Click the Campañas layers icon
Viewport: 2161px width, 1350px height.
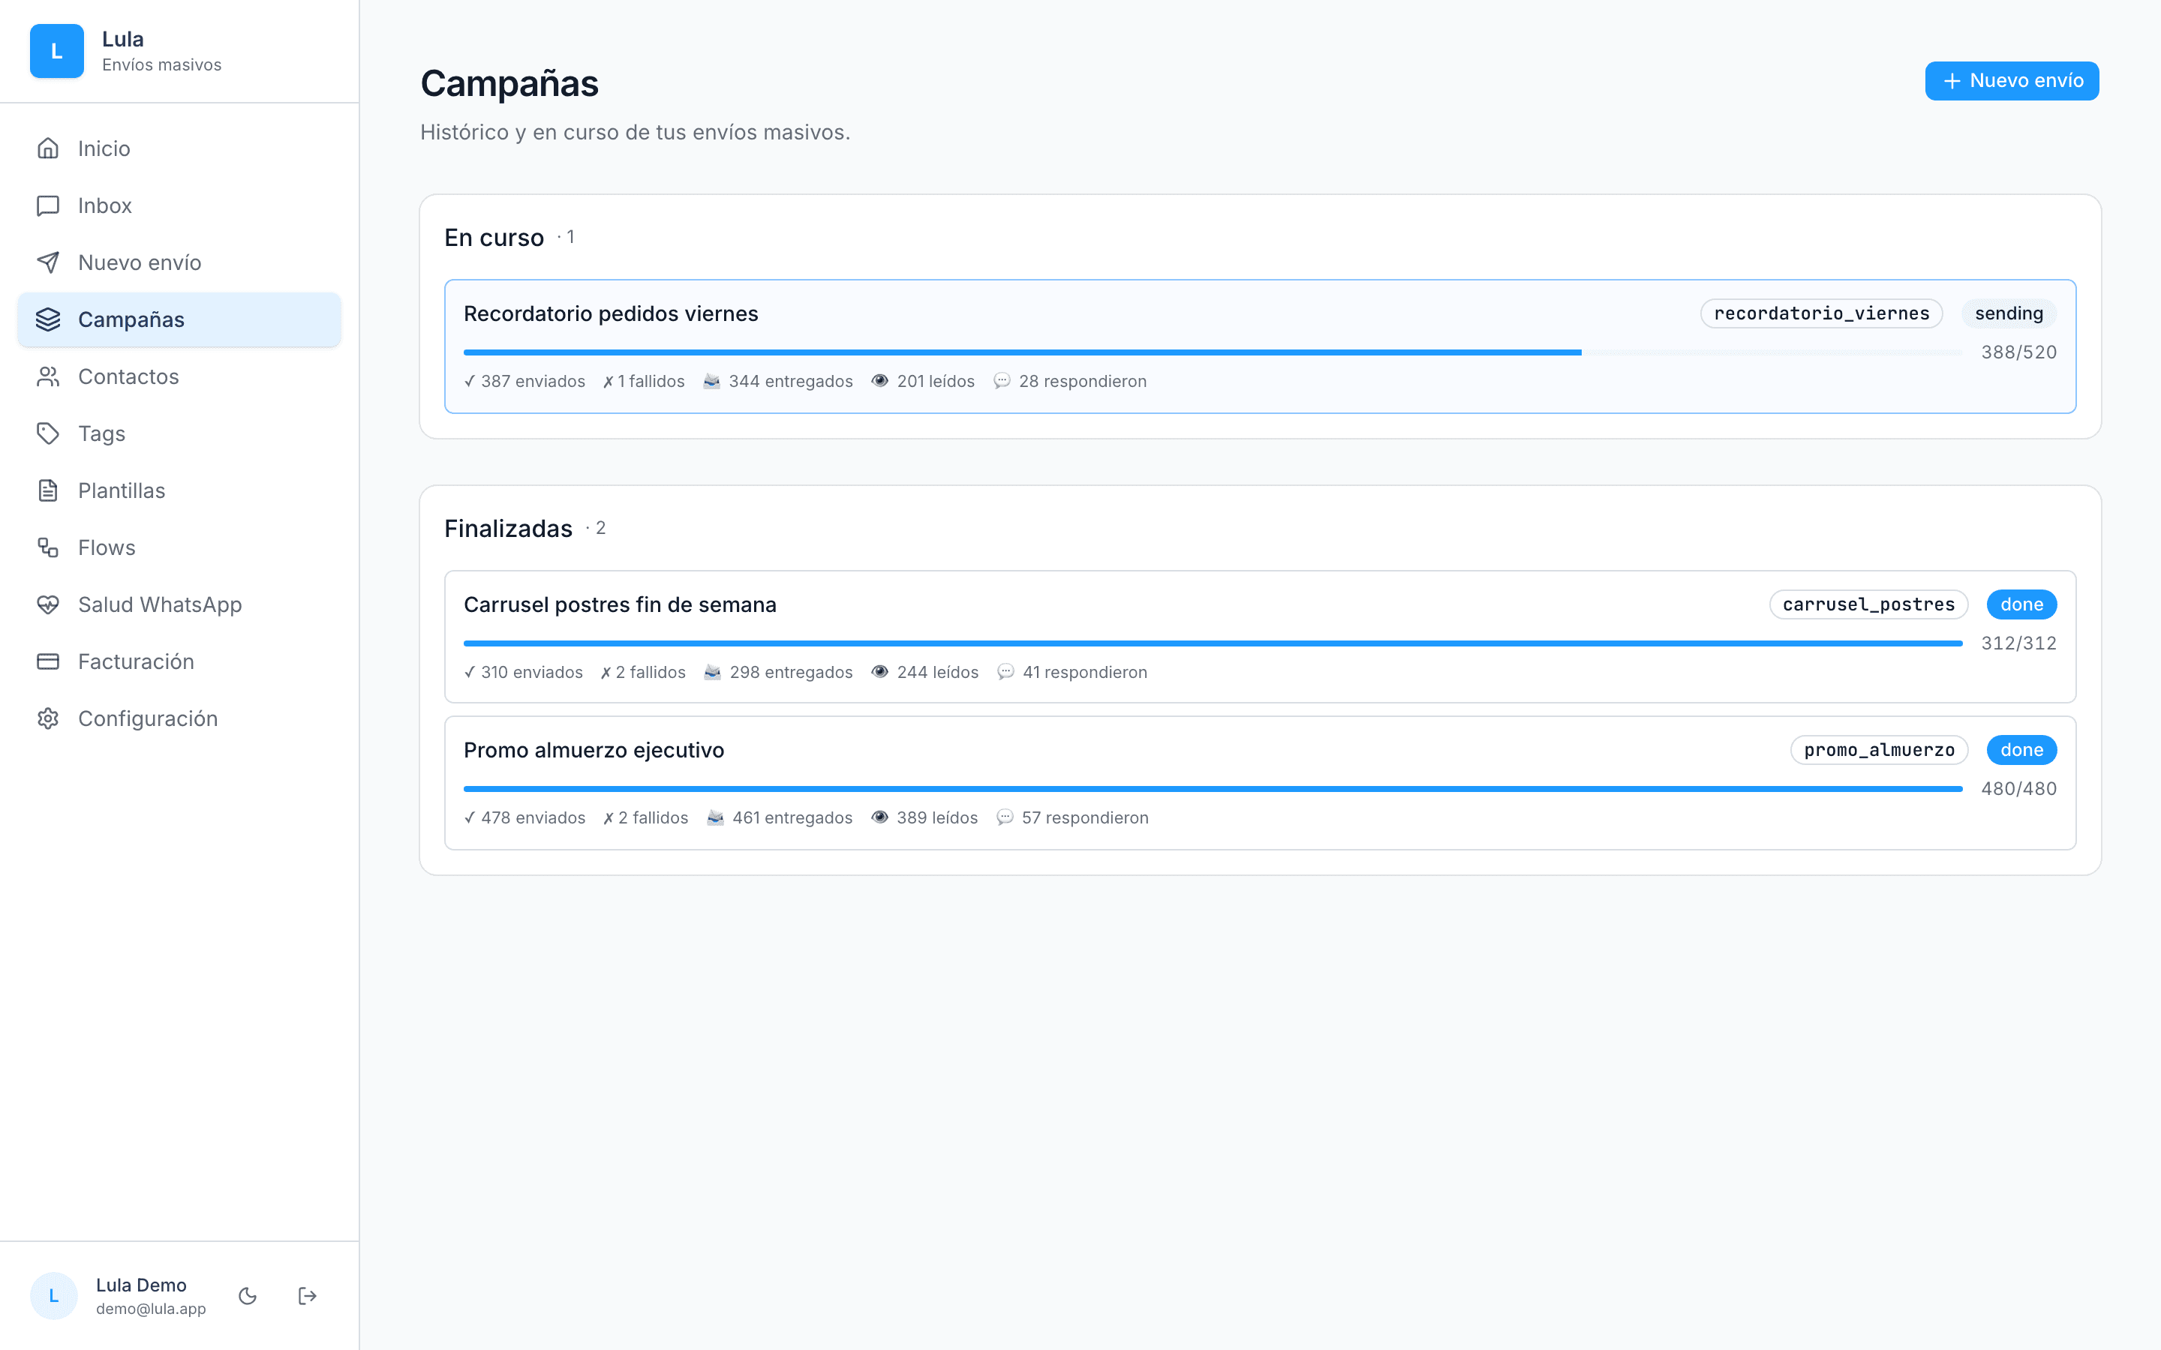[x=48, y=319]
